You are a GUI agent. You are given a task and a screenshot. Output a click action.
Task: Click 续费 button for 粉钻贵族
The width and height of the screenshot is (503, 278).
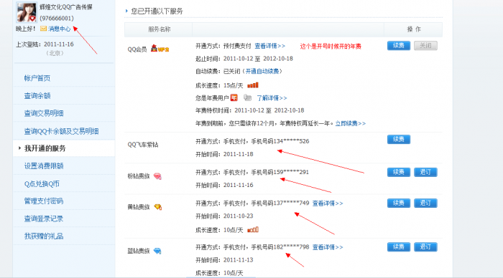[x=398, y=173]
